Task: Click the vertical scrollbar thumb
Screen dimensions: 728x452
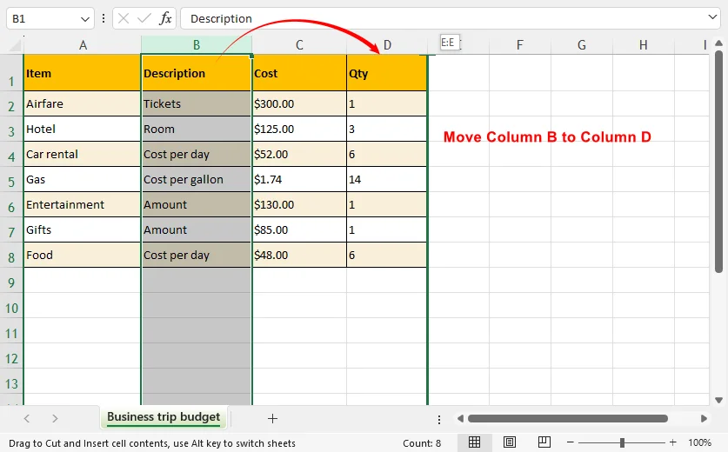Action: (718, 161)
